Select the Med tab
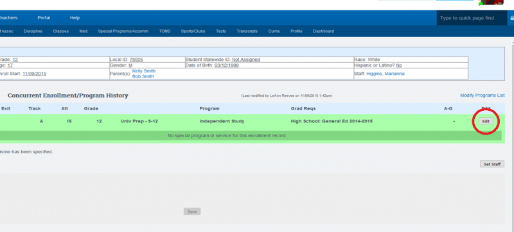The width and height of the screenshot is (514, 232). point(84,31)
